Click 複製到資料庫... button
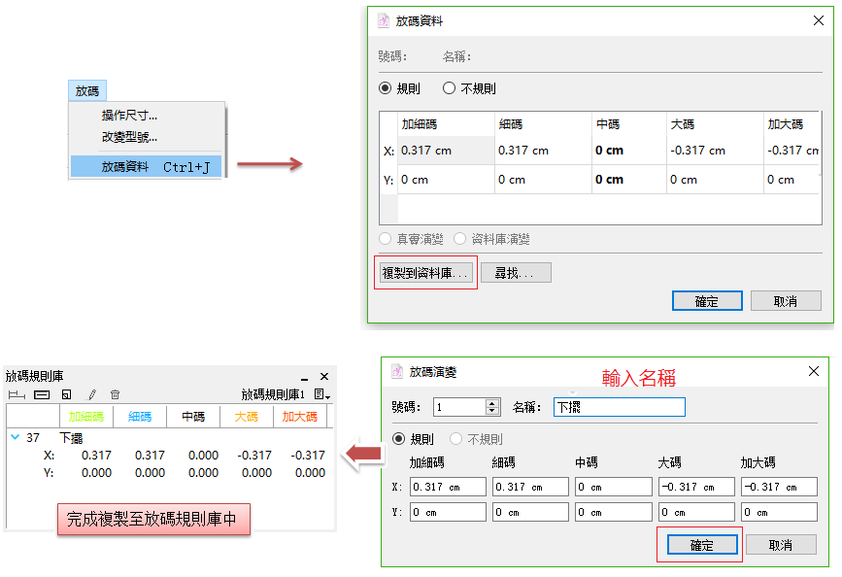 (425, 273)
